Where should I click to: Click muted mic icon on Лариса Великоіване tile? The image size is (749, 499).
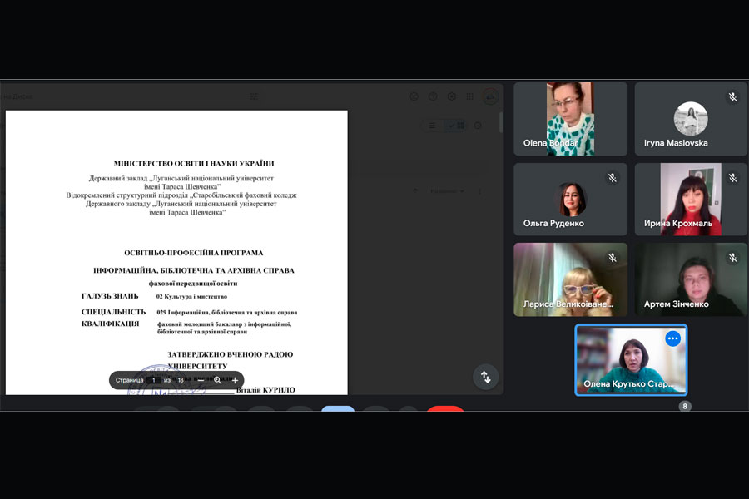(613, 258)
